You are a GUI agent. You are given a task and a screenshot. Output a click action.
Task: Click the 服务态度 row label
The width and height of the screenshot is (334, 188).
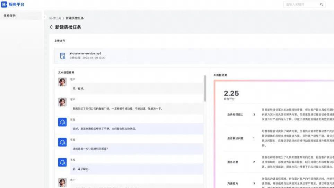pyautogui.click(x=232, y=162)
